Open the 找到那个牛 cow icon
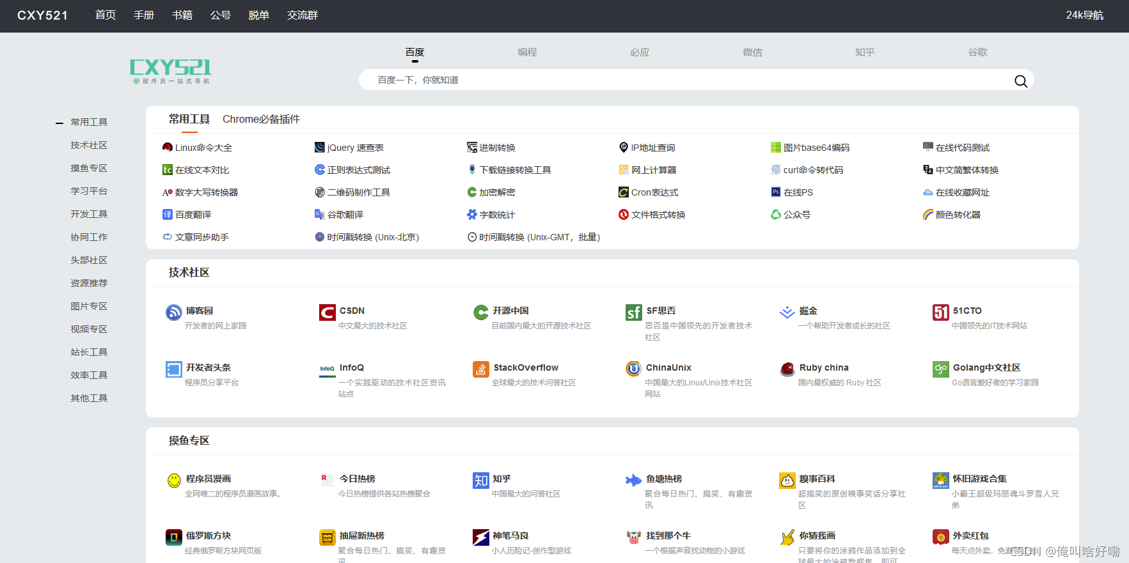 [x=634, y=537]
